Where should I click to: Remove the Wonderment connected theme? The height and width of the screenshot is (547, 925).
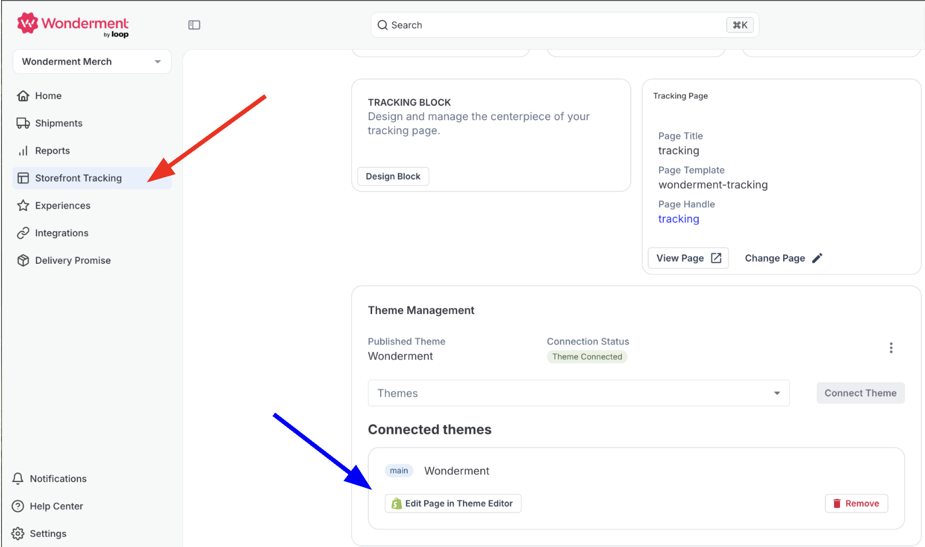(x=856, y=504)
